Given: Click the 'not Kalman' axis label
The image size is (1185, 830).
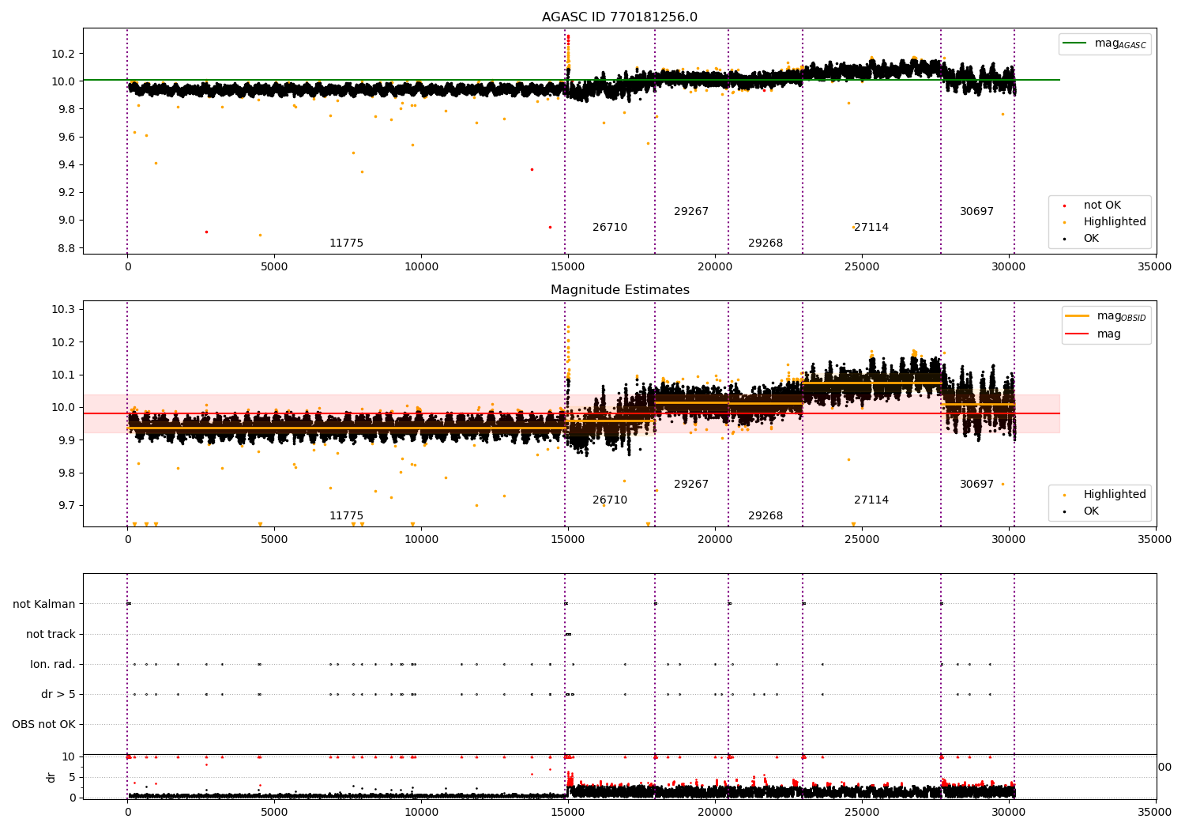Looking at the screenshot, I should (44, 605).
